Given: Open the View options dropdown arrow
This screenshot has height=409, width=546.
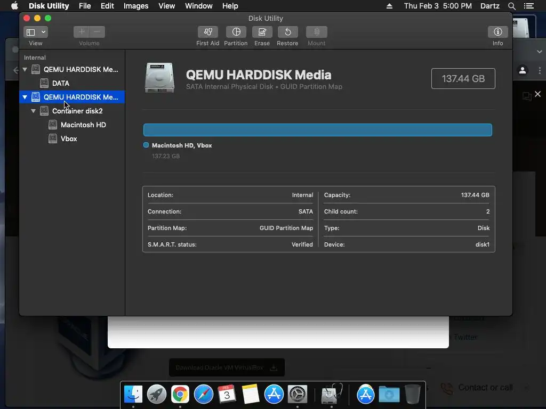Looking at the screenshot, I should (43, 32).
